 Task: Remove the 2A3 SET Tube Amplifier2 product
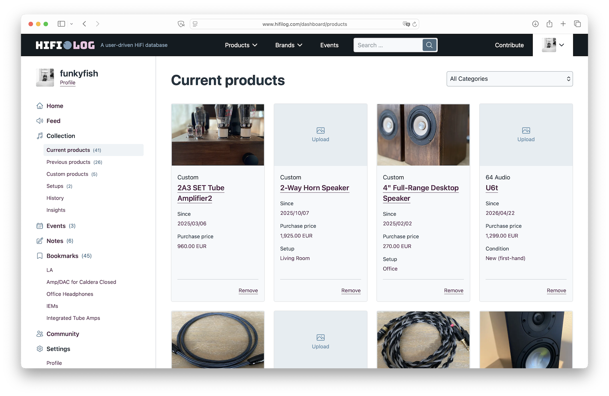(x=248, y=291)
